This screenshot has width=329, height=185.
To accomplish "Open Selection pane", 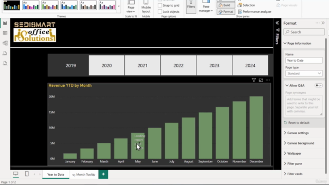I will click(x=246, y=5).
